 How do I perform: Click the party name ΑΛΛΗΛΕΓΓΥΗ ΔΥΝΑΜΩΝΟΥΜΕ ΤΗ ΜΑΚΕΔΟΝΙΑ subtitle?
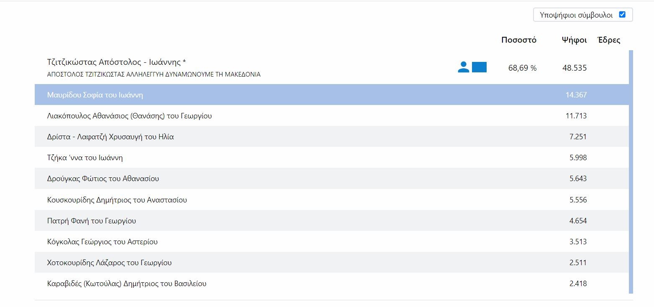[154, 74]
